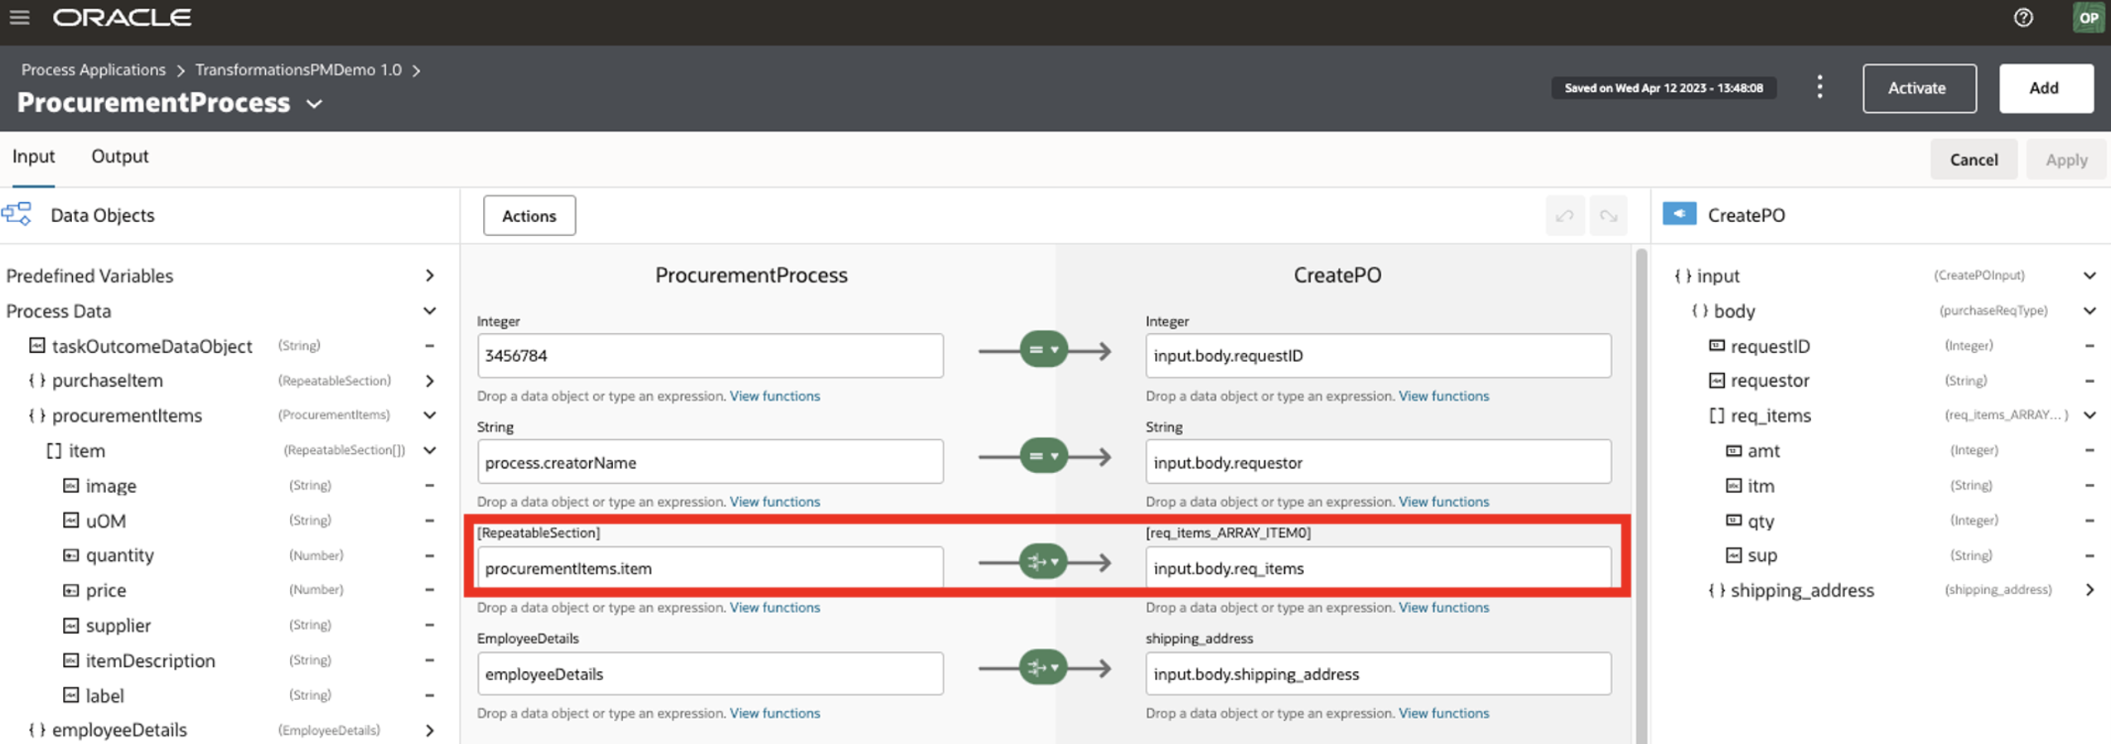Viewport: 2111px width, 744px height.
Task: Expand Predefined Variables section
Action: [x=429, y=276]
